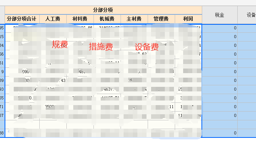The height and width of the screenshot is (147, 256).
Task: Select the 材料费 column header
Action: (x=80, y=19)
